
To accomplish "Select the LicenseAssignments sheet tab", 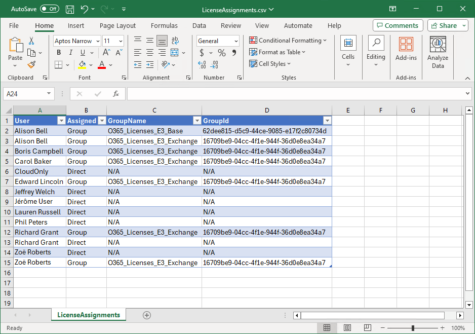I will (x=89, y=315).
